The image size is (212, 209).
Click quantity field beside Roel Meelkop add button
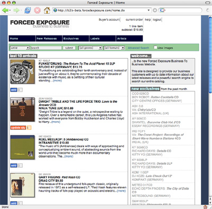pos(20,166)
